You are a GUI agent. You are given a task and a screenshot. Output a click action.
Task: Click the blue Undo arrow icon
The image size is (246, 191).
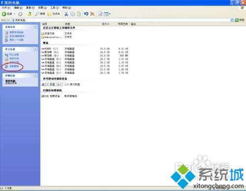point(86,14)
